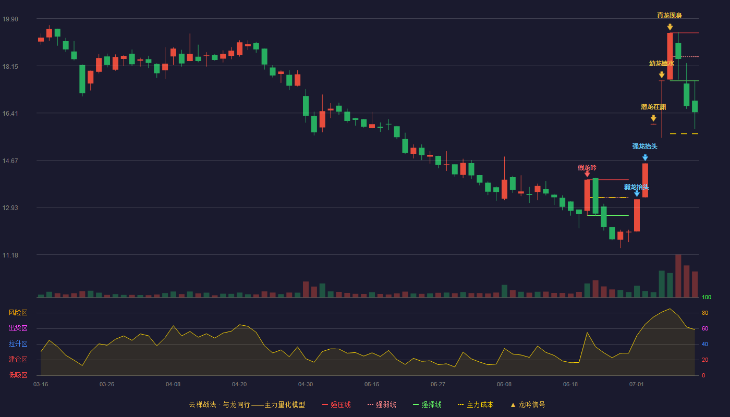Click the 幼龙嬉水 signal arrow marker
730x417 pixels.
[662, 75]
